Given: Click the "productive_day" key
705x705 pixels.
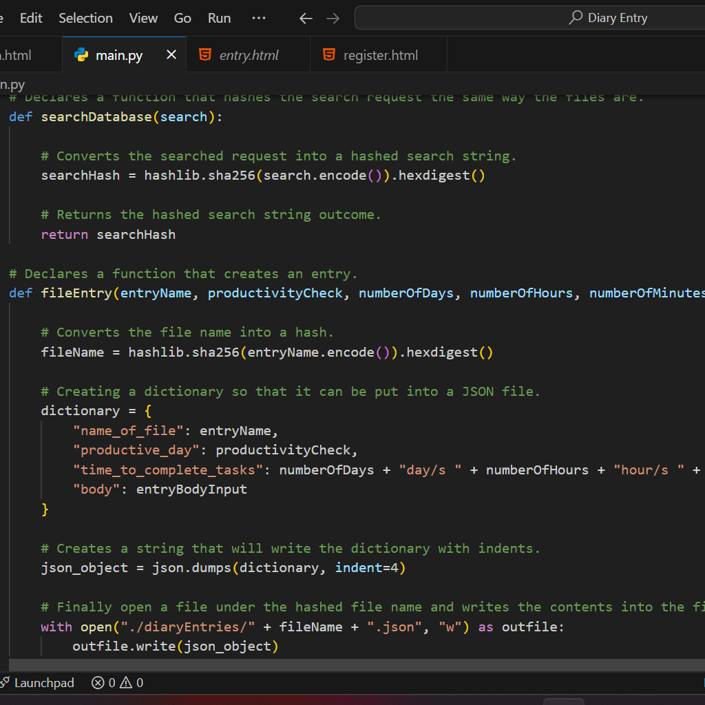Looking at the screenshot, I should (x=136, y=450).
